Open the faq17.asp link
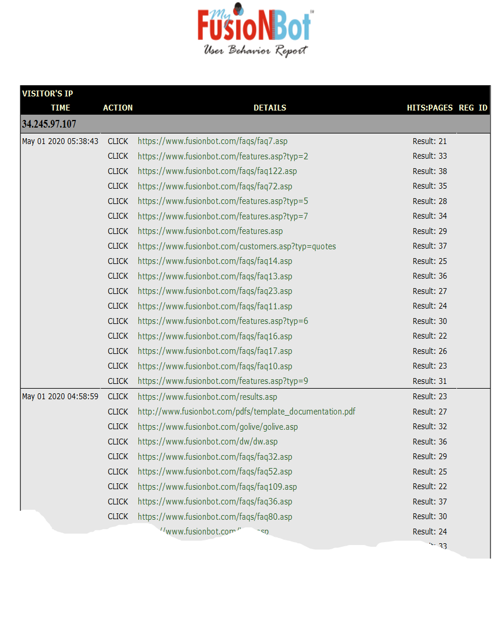Screen dimensions: 497x635 point(215,351)
